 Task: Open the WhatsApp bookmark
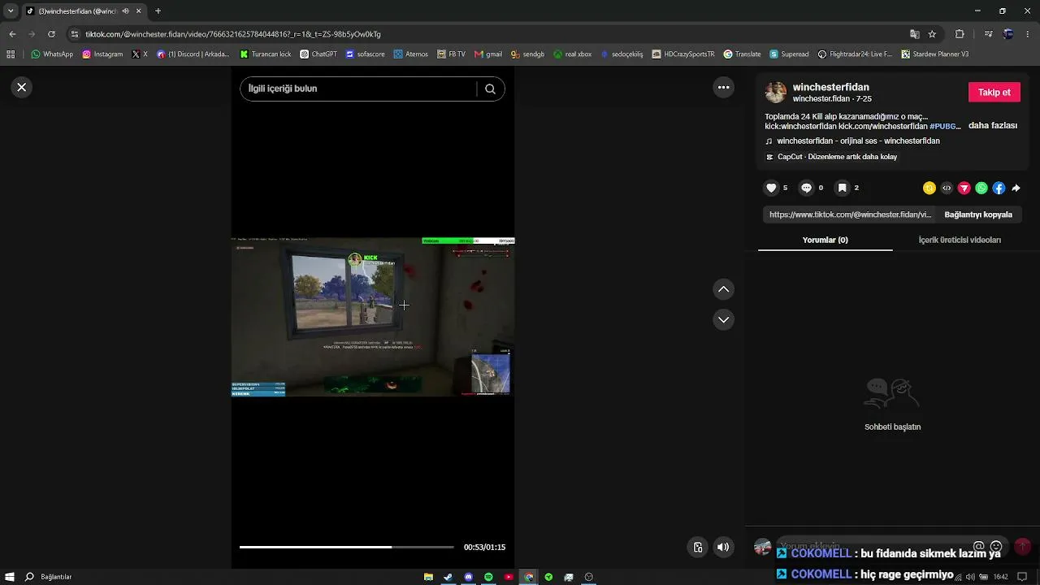[52, 54]
